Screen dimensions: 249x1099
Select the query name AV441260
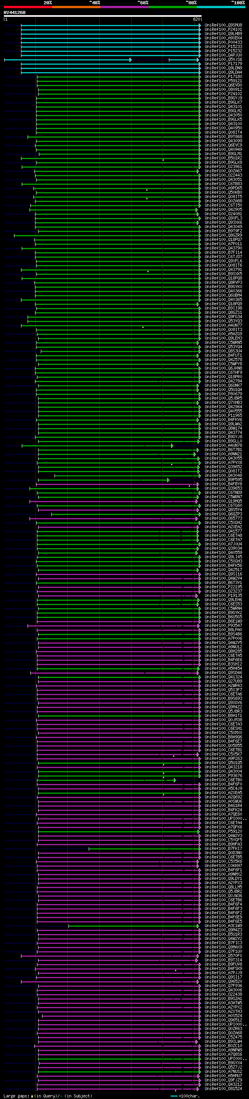click(14, 12)
